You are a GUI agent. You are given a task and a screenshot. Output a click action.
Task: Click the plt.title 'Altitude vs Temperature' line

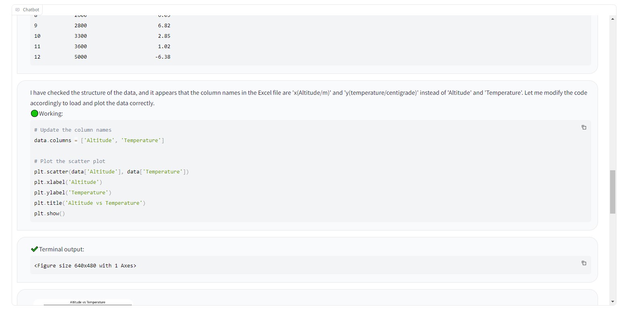coord(90,203)
